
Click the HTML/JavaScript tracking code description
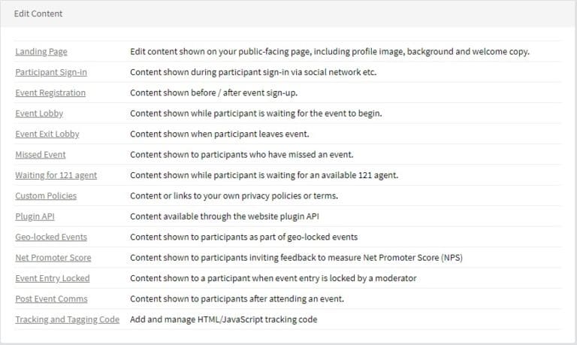coord(224,319)
